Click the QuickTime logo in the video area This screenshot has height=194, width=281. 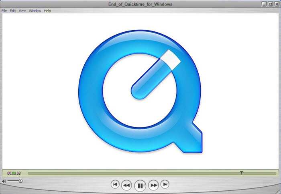(x=140, y=91)
